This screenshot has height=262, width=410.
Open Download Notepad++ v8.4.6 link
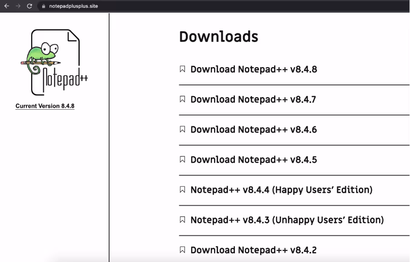(254, 130)
